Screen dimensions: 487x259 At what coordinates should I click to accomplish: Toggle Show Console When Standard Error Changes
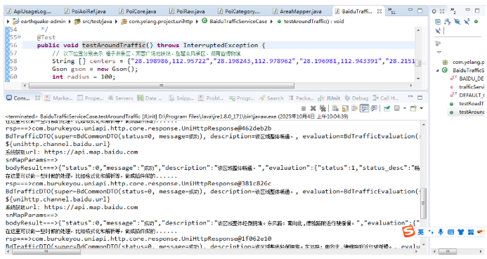point(375,108)
